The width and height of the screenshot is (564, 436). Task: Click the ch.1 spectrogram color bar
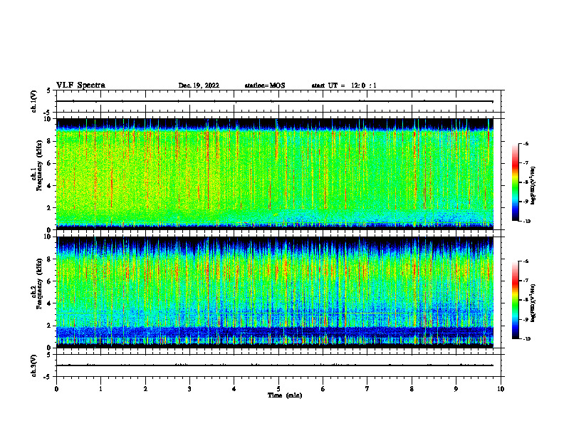point(515,182)
